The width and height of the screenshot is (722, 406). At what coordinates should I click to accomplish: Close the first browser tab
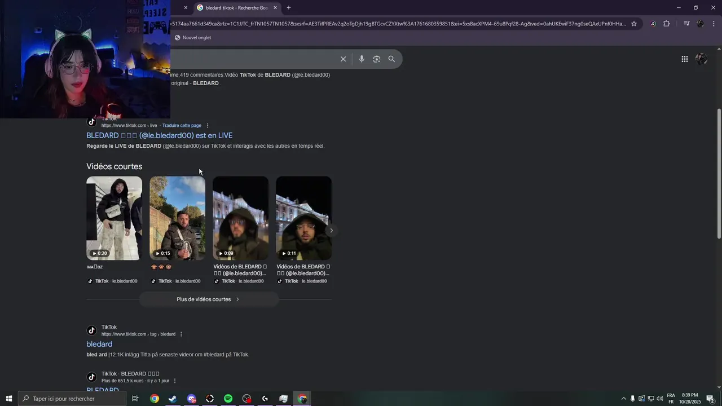coord(186,8)
